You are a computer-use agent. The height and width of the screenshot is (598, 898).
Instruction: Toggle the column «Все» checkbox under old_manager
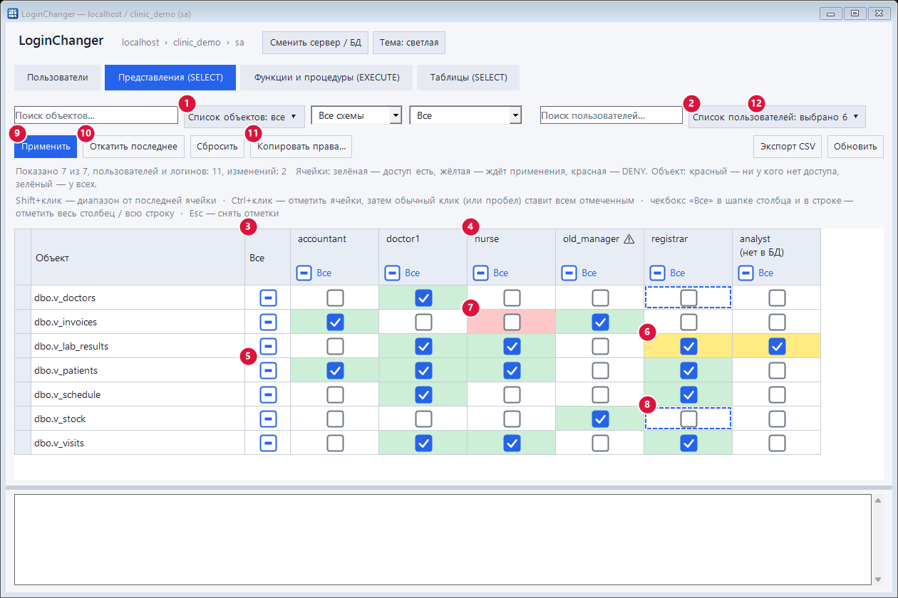[569, 273]
